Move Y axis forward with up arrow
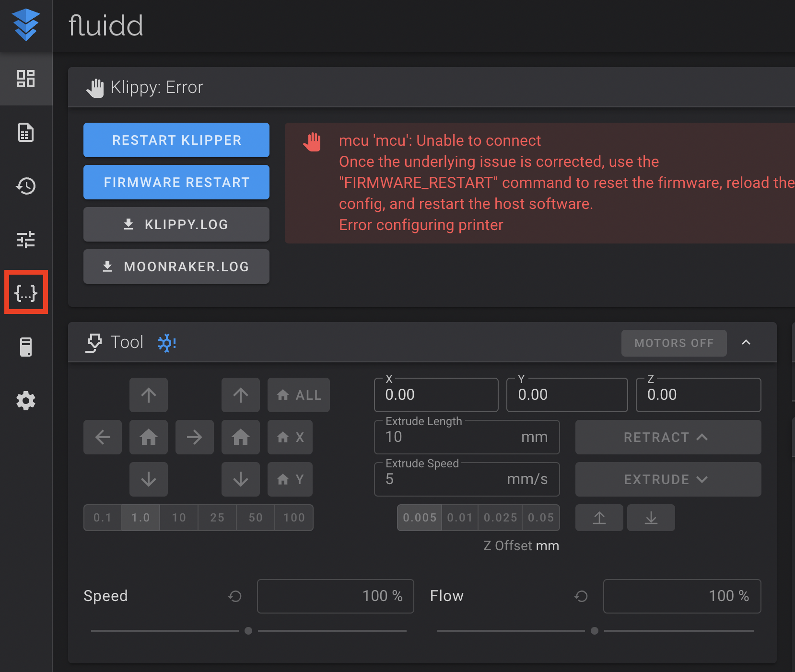 click(149, 395)
